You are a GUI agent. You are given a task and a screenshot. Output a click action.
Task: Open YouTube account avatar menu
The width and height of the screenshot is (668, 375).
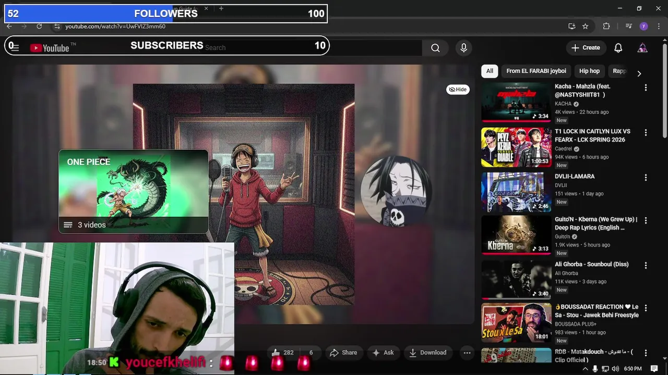tap(642, 48)
